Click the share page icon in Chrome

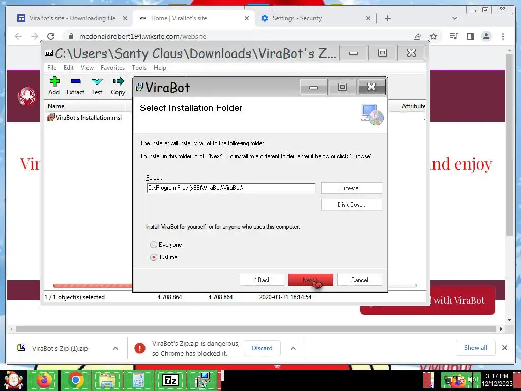[417, 36]
